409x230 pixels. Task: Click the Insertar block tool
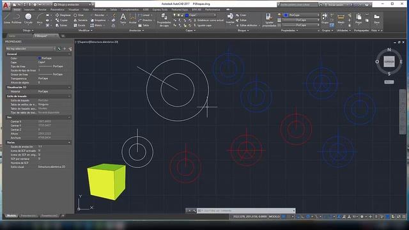pos(230,19)
